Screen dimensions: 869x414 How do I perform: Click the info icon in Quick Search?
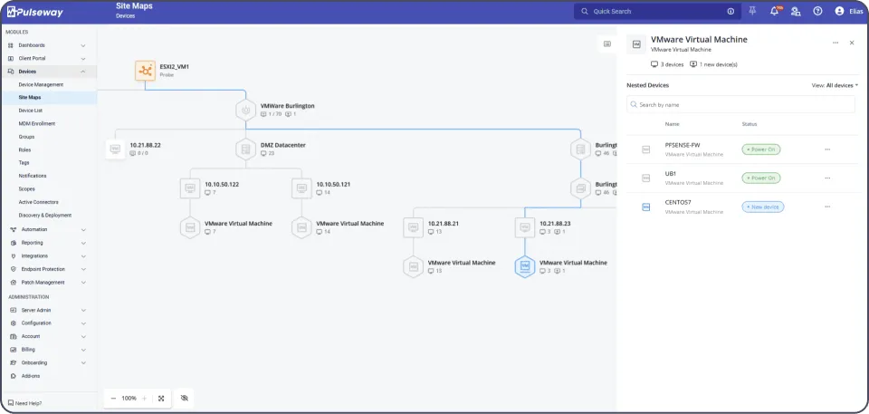pos(731,11)
